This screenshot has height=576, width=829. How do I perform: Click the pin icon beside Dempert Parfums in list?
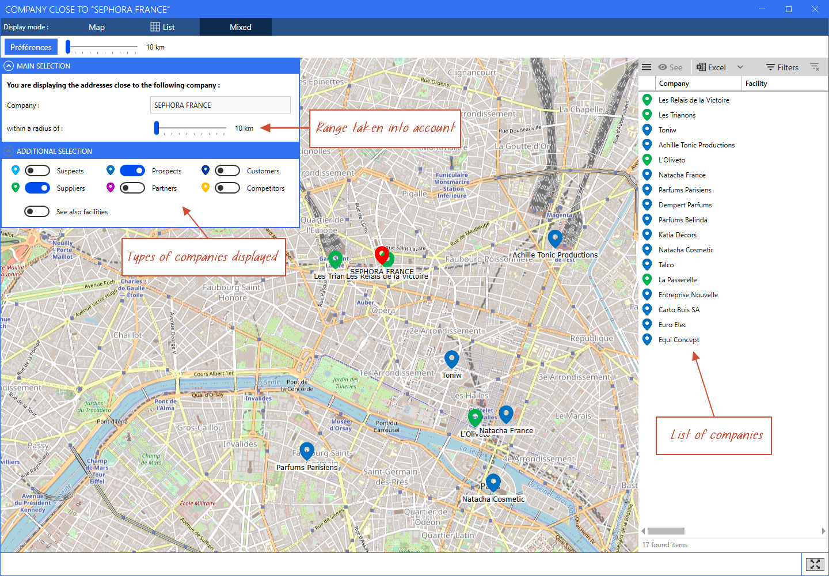(x=647, y=204)
